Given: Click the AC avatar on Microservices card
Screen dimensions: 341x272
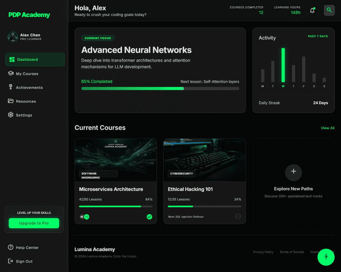Looking at the screenshot, I should point(82,217).
